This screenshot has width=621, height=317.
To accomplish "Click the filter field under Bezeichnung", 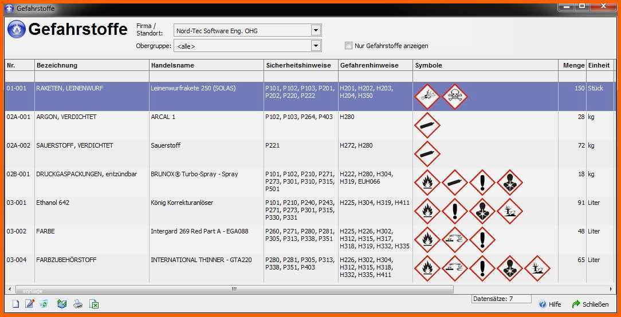I will (92, 76).
